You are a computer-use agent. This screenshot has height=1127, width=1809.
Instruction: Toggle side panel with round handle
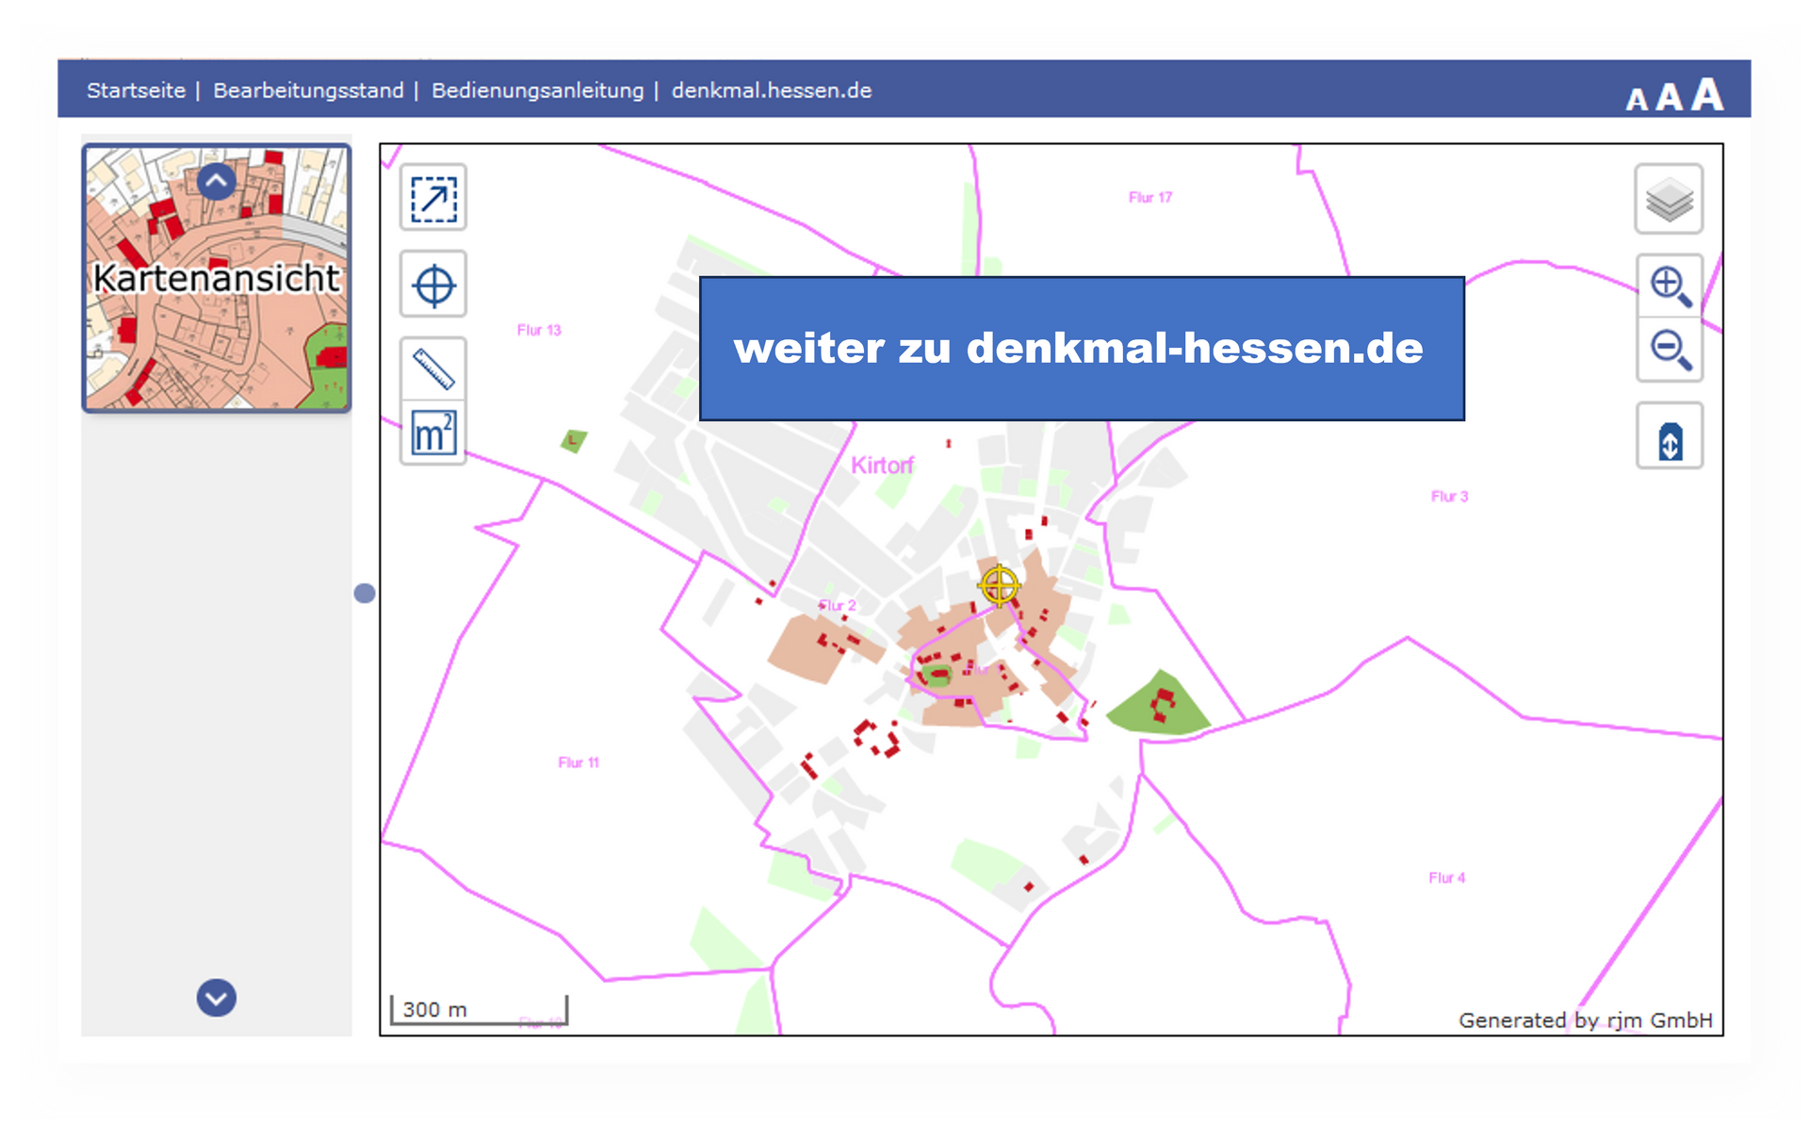pyautogui.click(x=365, y=593)
